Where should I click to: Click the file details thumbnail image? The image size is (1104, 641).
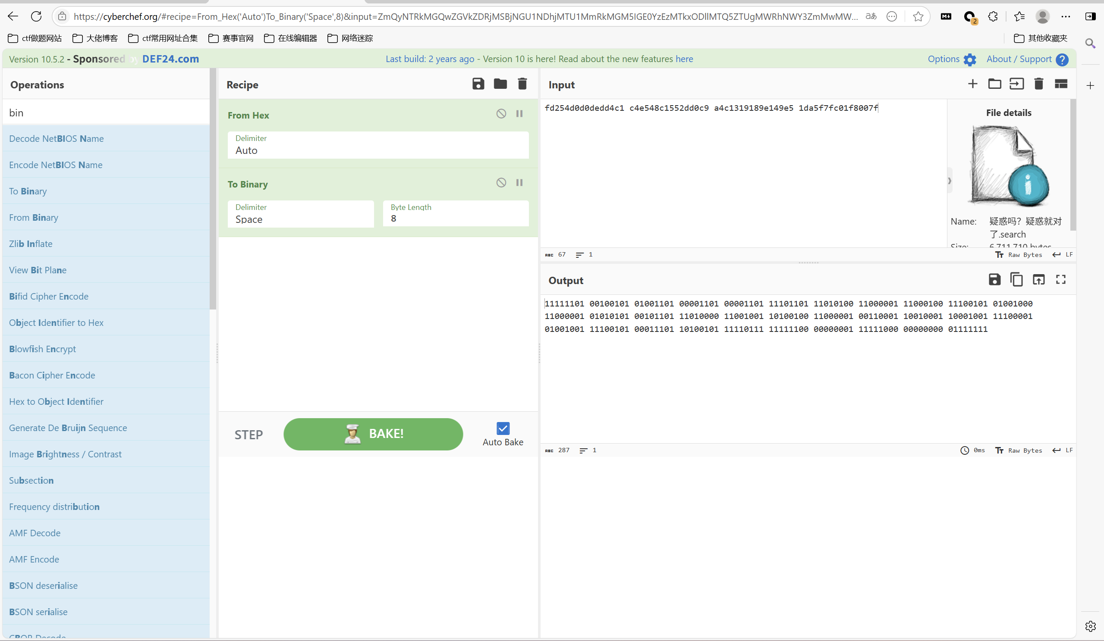[x=1009, y=166]
